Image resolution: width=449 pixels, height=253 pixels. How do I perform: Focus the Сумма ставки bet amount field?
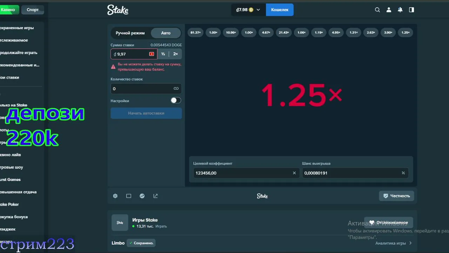134,54
